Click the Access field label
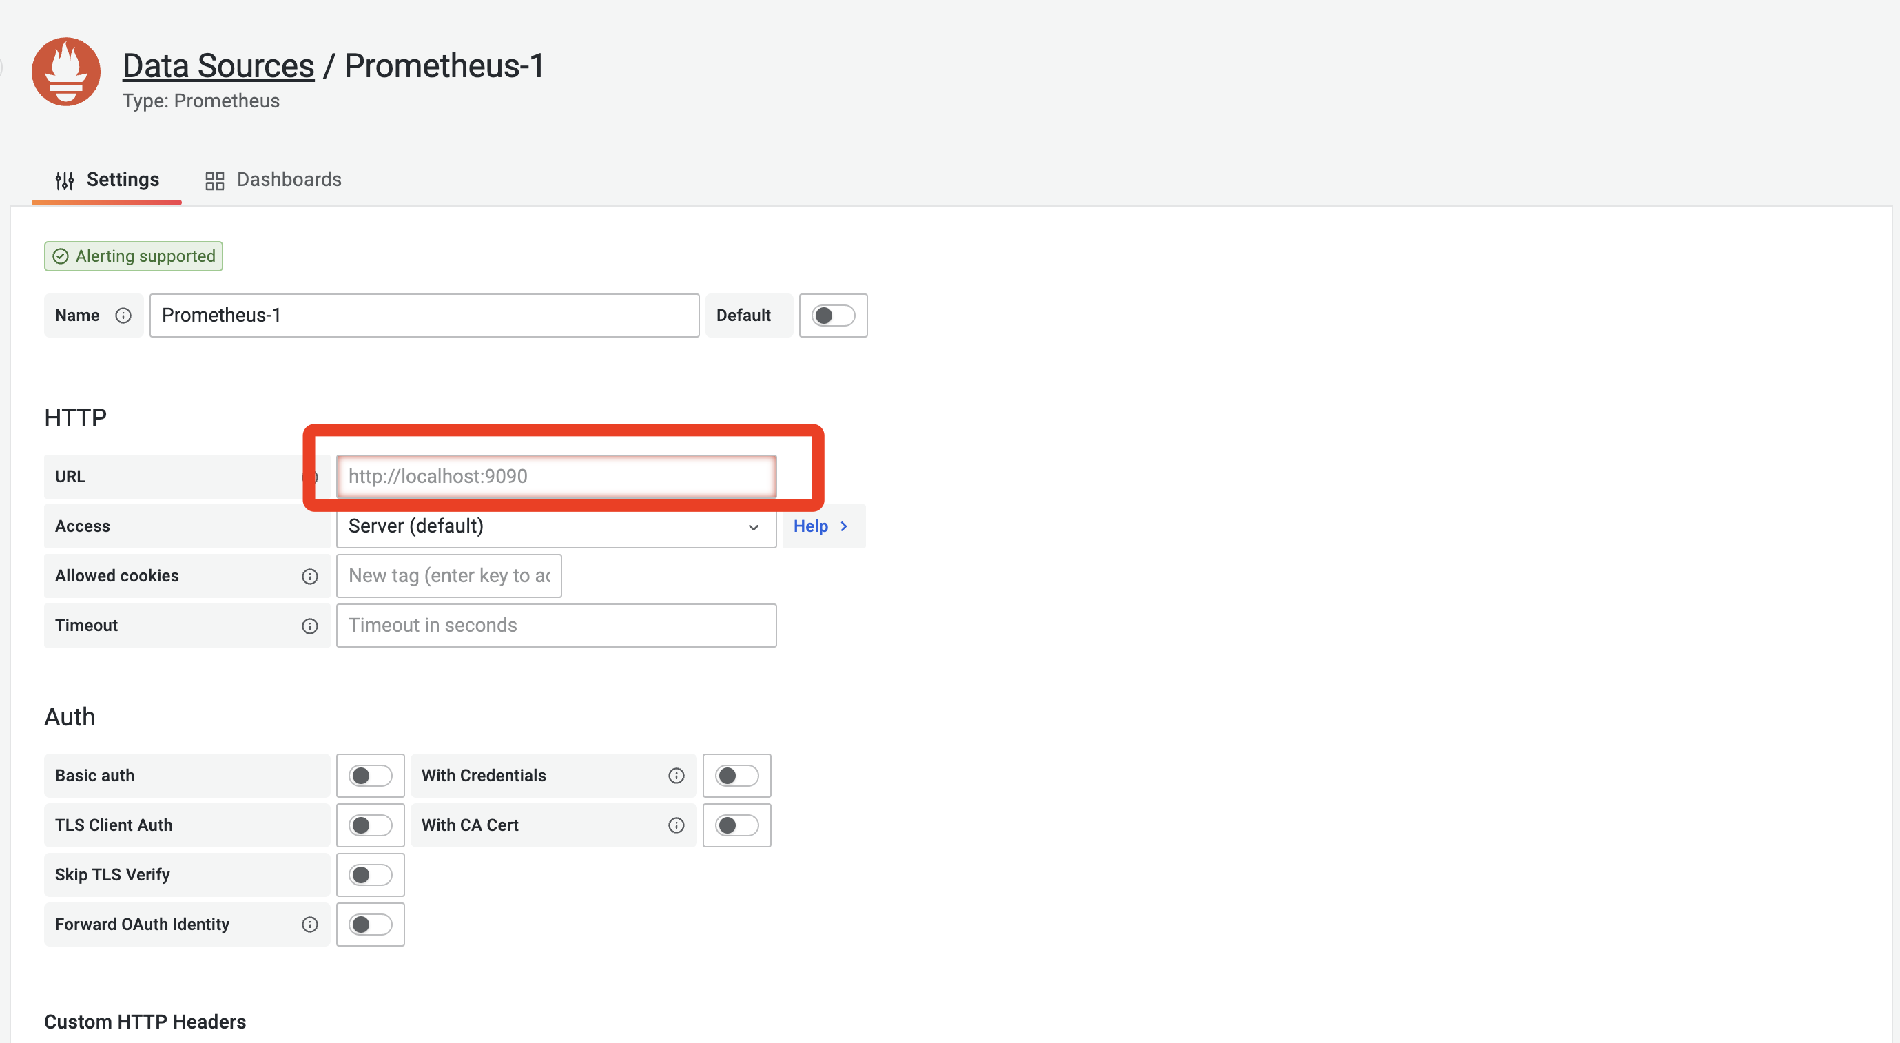Screen dimensions: 1900x1043 (82, 526)
